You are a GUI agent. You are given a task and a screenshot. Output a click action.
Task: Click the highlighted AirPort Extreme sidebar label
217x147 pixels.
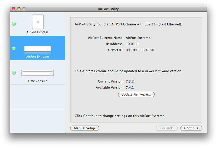37,57
